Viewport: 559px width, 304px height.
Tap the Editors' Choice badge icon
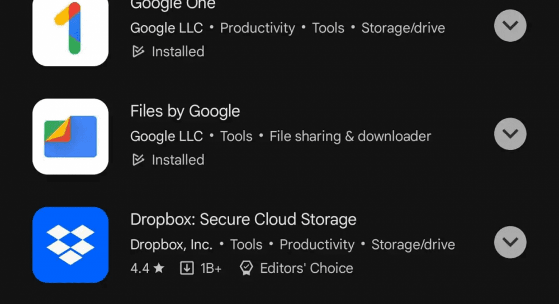[x=247, y=268]
